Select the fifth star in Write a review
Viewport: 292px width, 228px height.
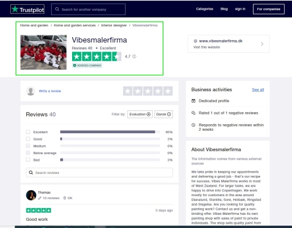point(168,91)
